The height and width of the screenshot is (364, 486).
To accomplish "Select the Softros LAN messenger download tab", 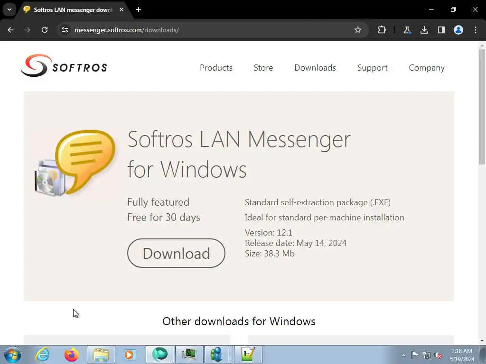I will [74, 9].
